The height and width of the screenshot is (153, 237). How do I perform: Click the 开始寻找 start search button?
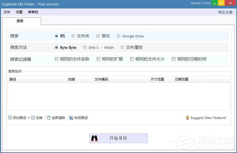click(x=118, y=138)
